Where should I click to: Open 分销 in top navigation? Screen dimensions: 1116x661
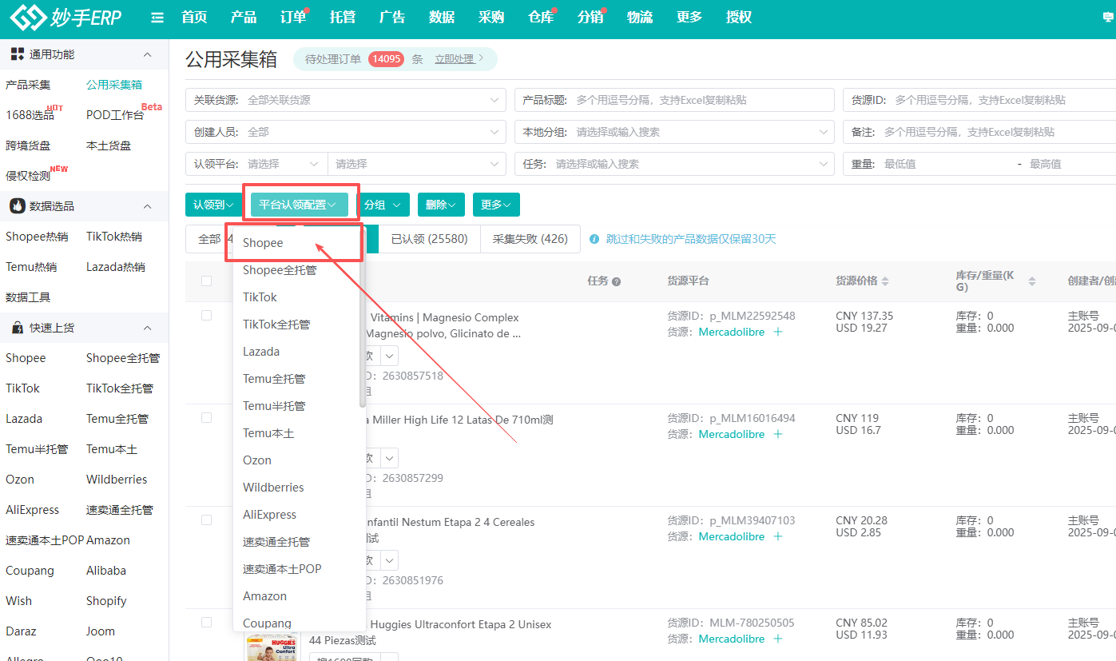pyautogui.click(x=590, y=18)
